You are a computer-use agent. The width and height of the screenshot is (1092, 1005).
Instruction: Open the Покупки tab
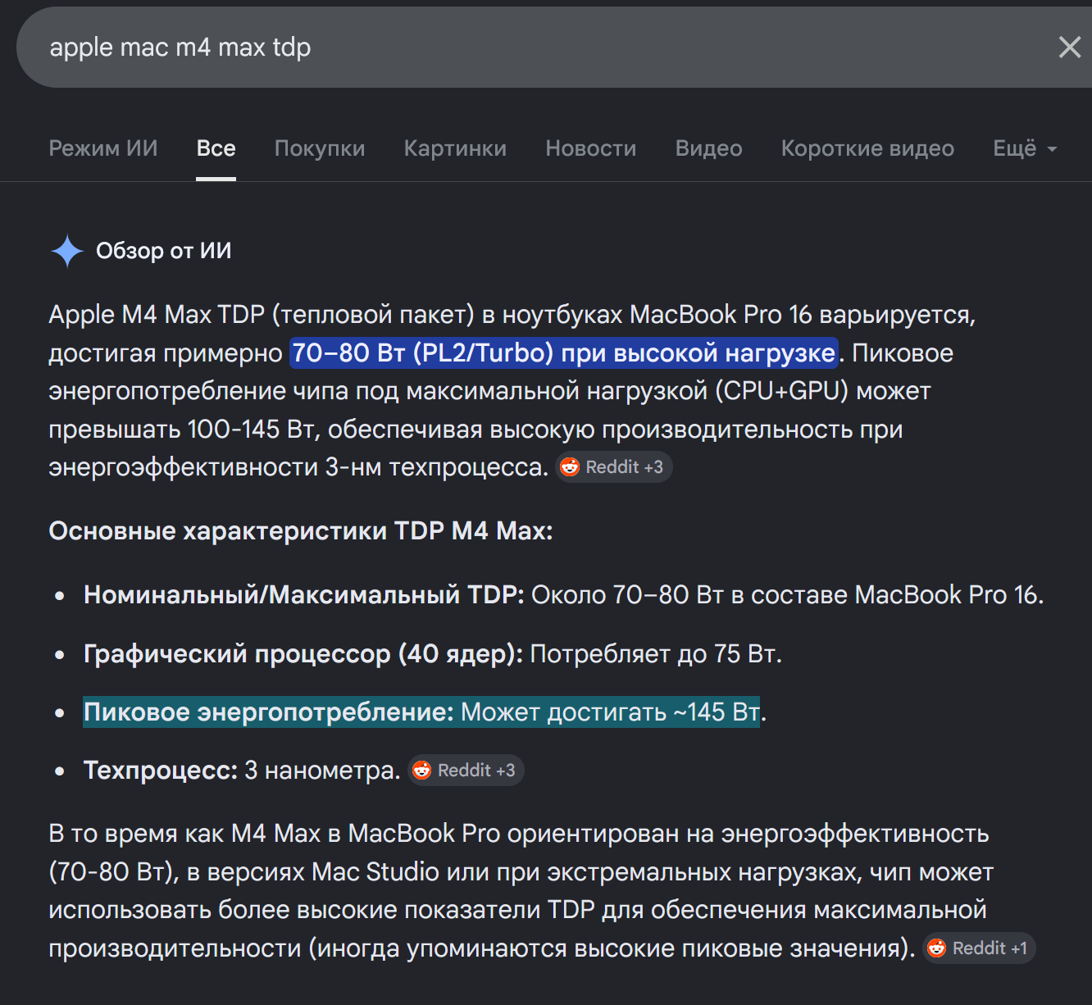click(x=320, y=148)
